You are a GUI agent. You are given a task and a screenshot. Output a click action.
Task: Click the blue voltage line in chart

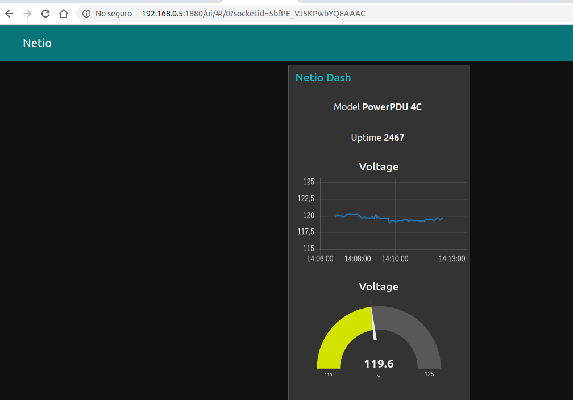tap(389, 218)
